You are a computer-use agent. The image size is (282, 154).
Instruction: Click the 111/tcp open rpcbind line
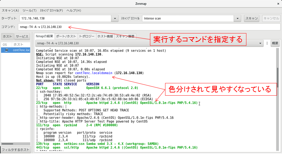(x=77, y=125)
